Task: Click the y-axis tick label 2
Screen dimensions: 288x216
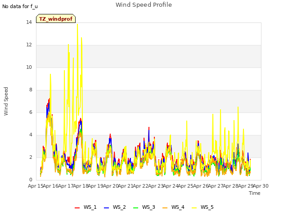Action: click(31, 157)
